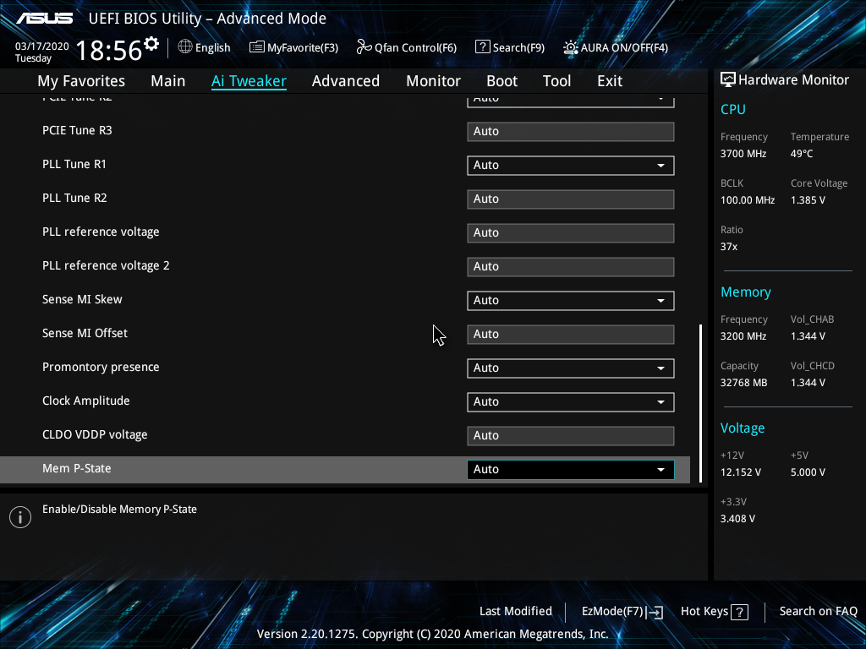Switch to EzMode(F7)
The width and height of the screenshot is (866, 649).
(612, 612)
